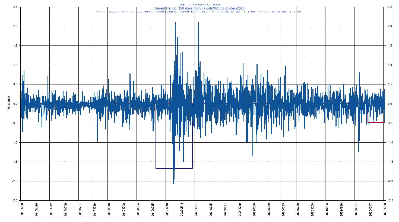
Task: Click the Stress Period subtitle line
Action: click(x=199, y=12)
